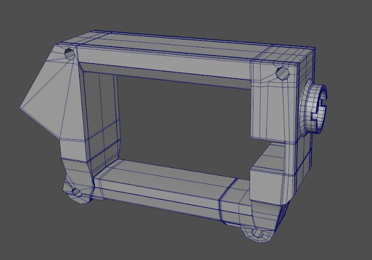
Task: Select the bolt hole at the top-left corner
Action: [x=70, y=54]
